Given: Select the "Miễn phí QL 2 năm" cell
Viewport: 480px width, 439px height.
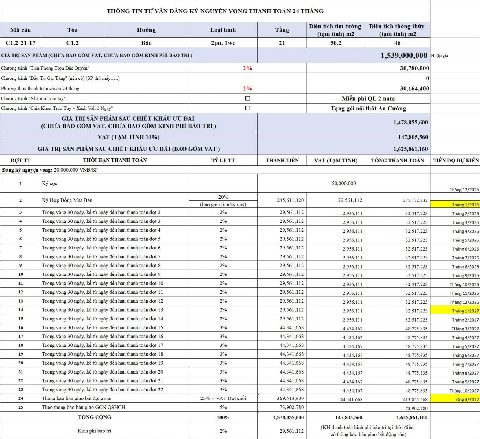Looking at the screenshot, I should [368, 98].
